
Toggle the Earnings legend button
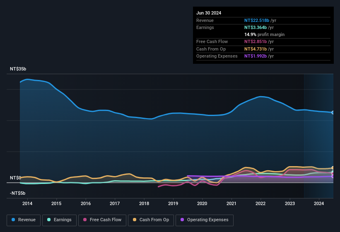pos(59,220)
